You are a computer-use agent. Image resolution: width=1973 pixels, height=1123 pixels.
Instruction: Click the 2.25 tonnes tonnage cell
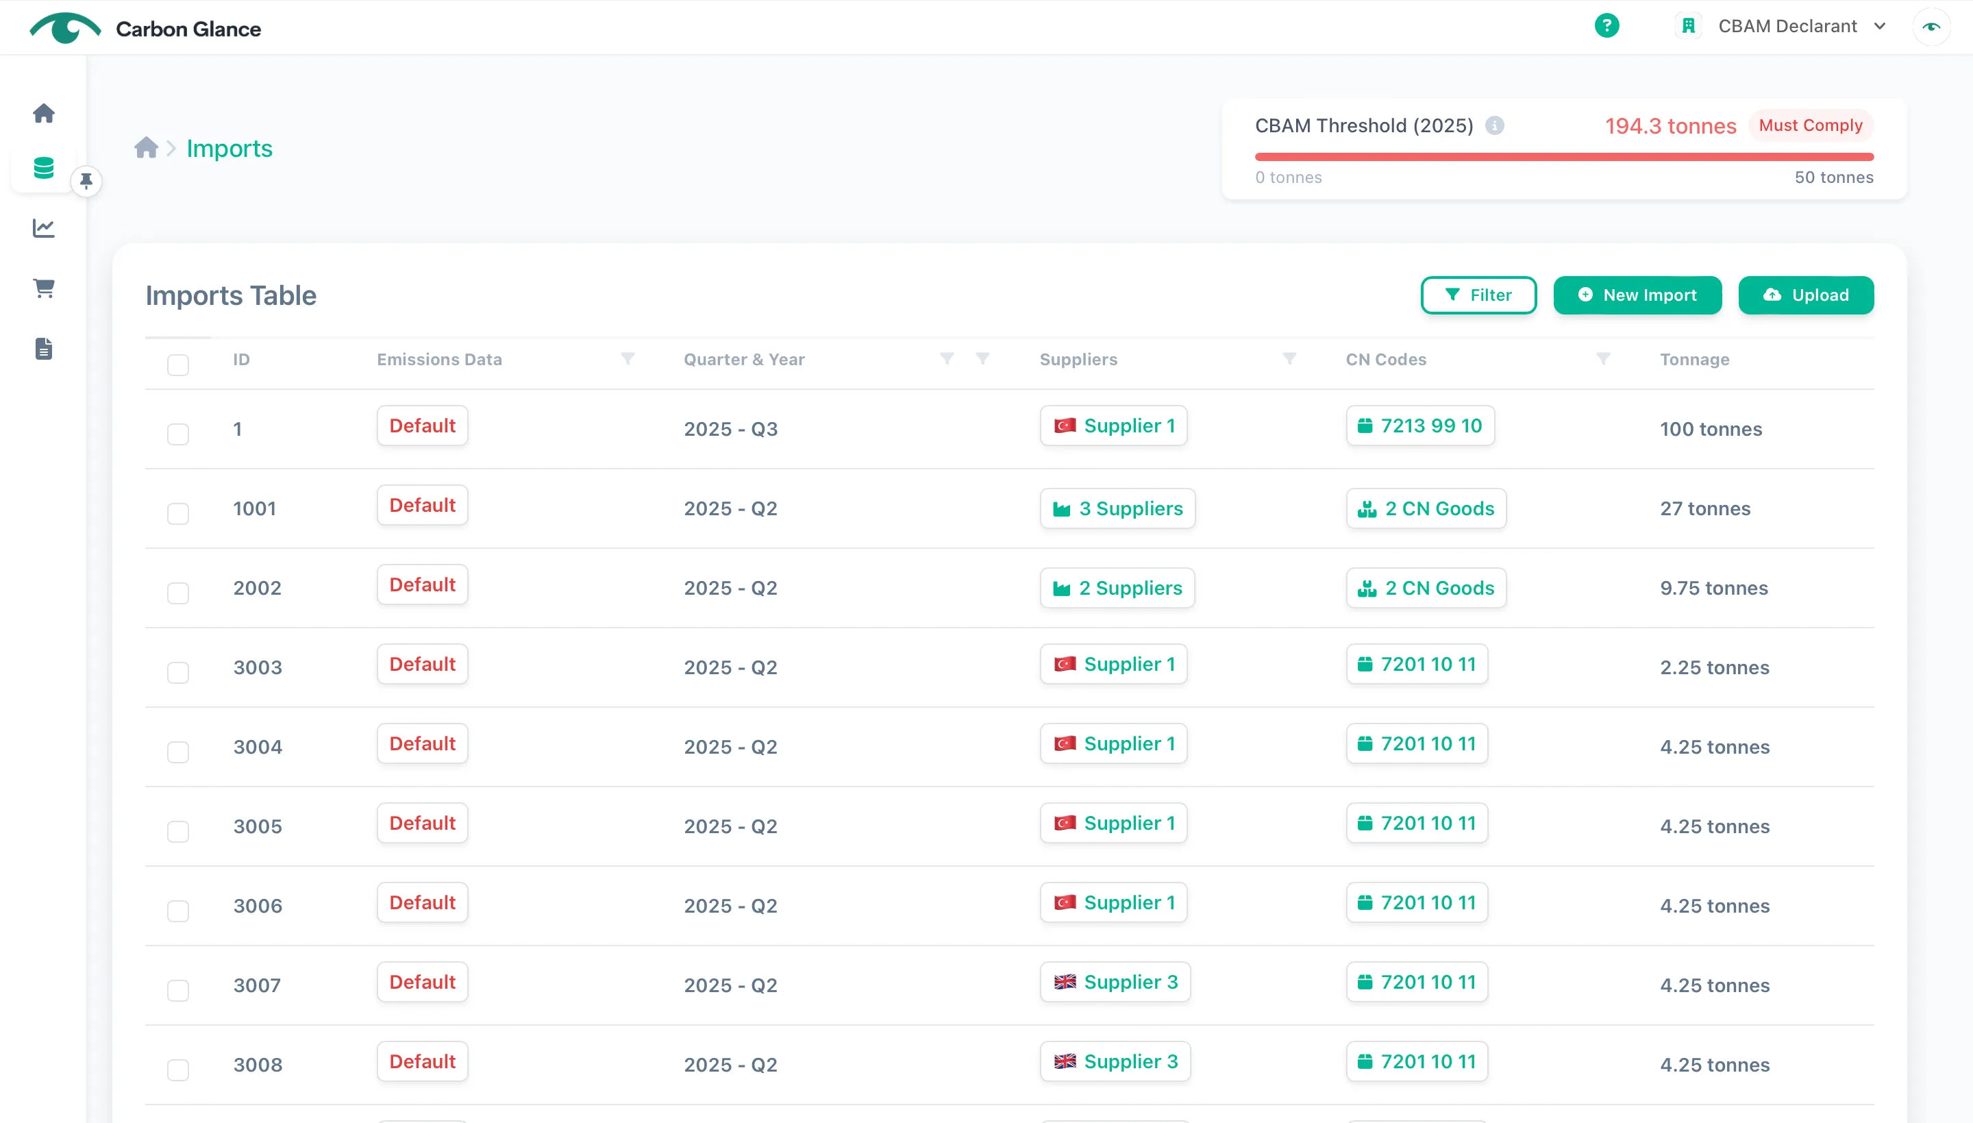coord(1715,667)
